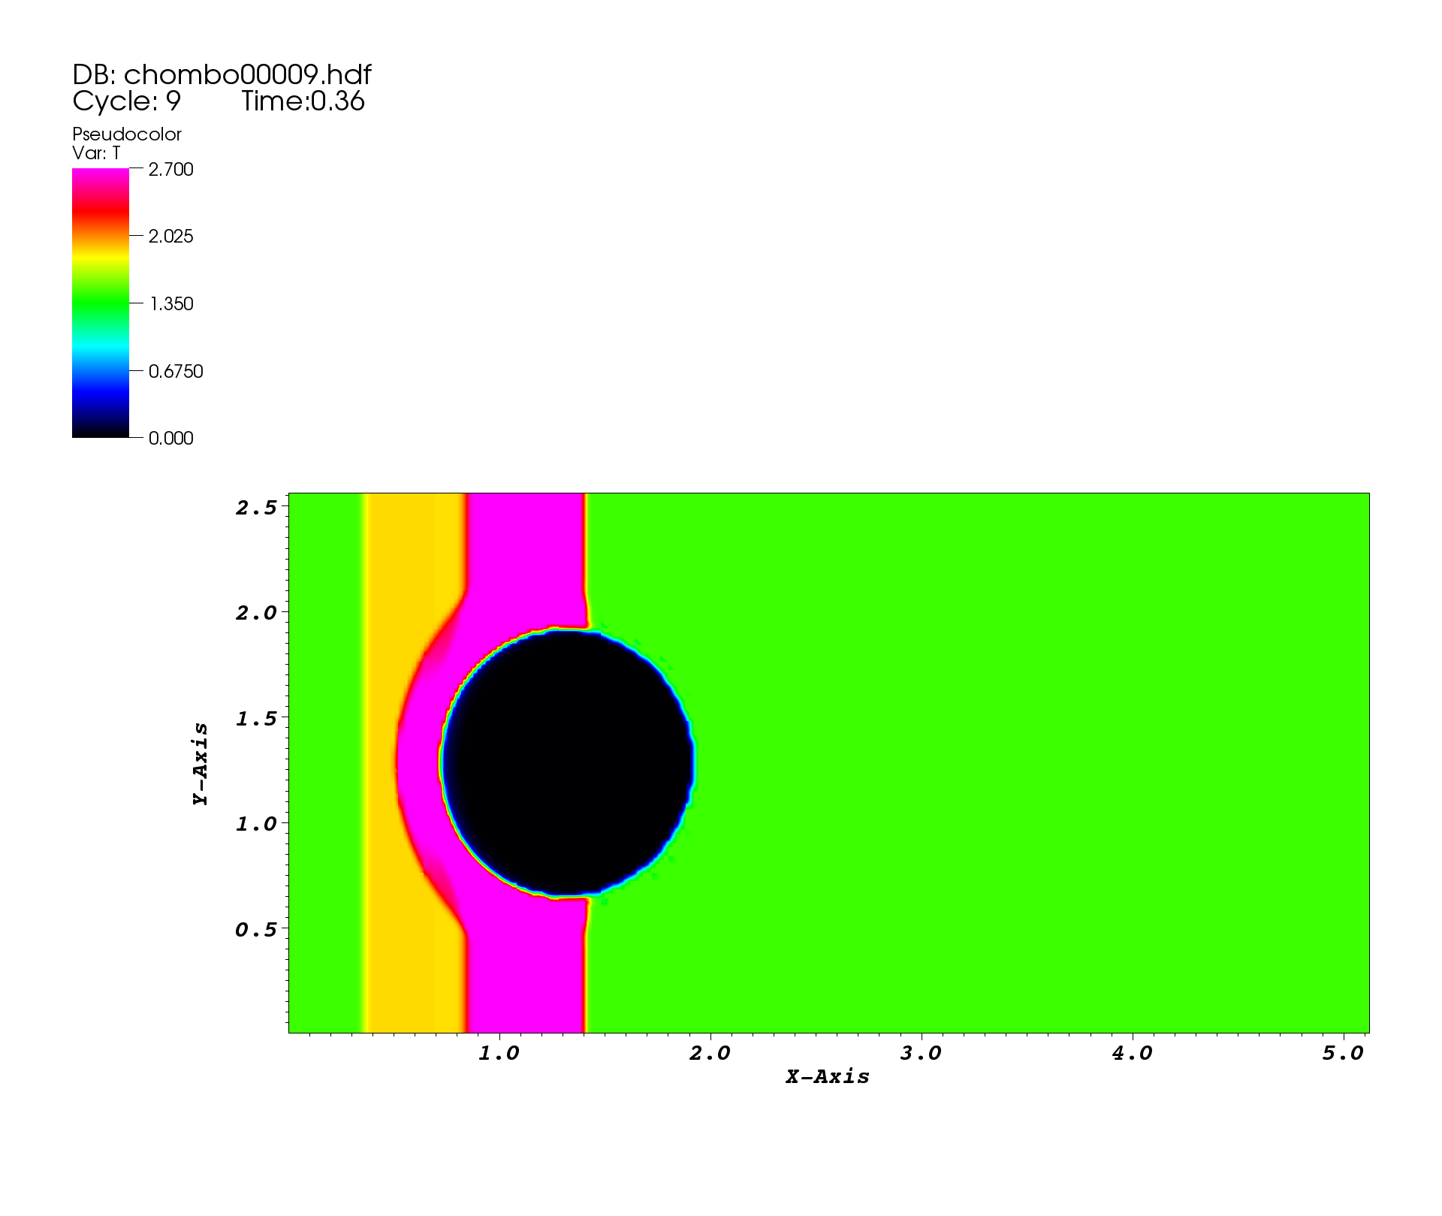The image size is (1442, 1216).
Task: Click the 'X-Axis' title
Action: click(x=828, y=1077)
